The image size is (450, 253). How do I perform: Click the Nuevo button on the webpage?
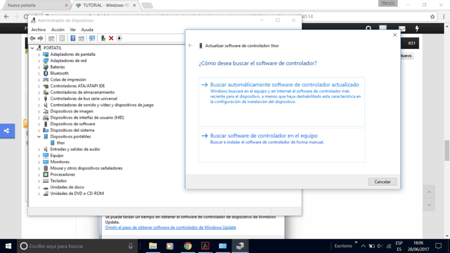click(405, 55)
